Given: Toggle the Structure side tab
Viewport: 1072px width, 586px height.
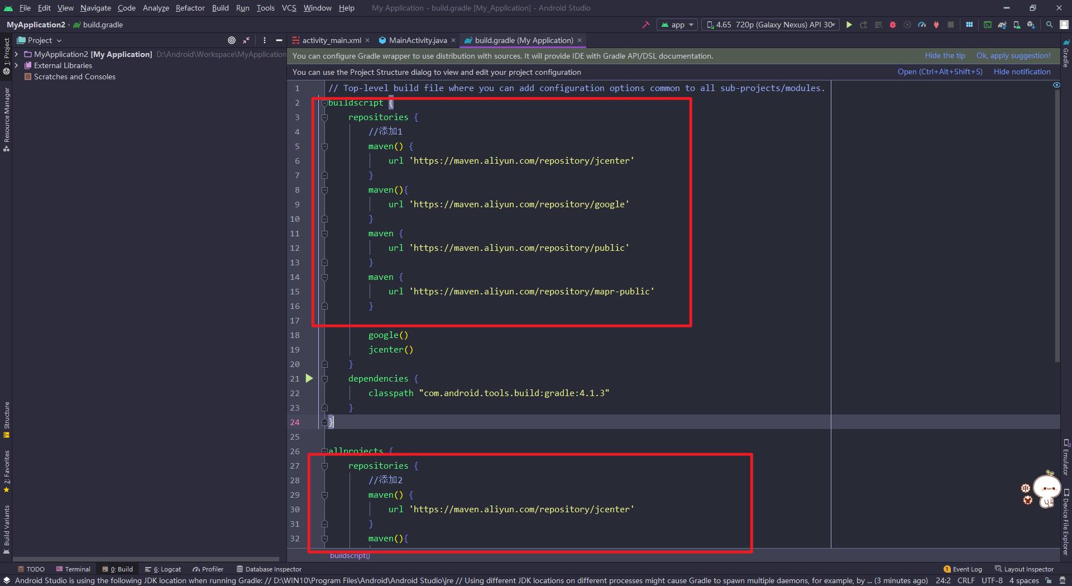Looking at the screenshot, I should pos(7,420).
